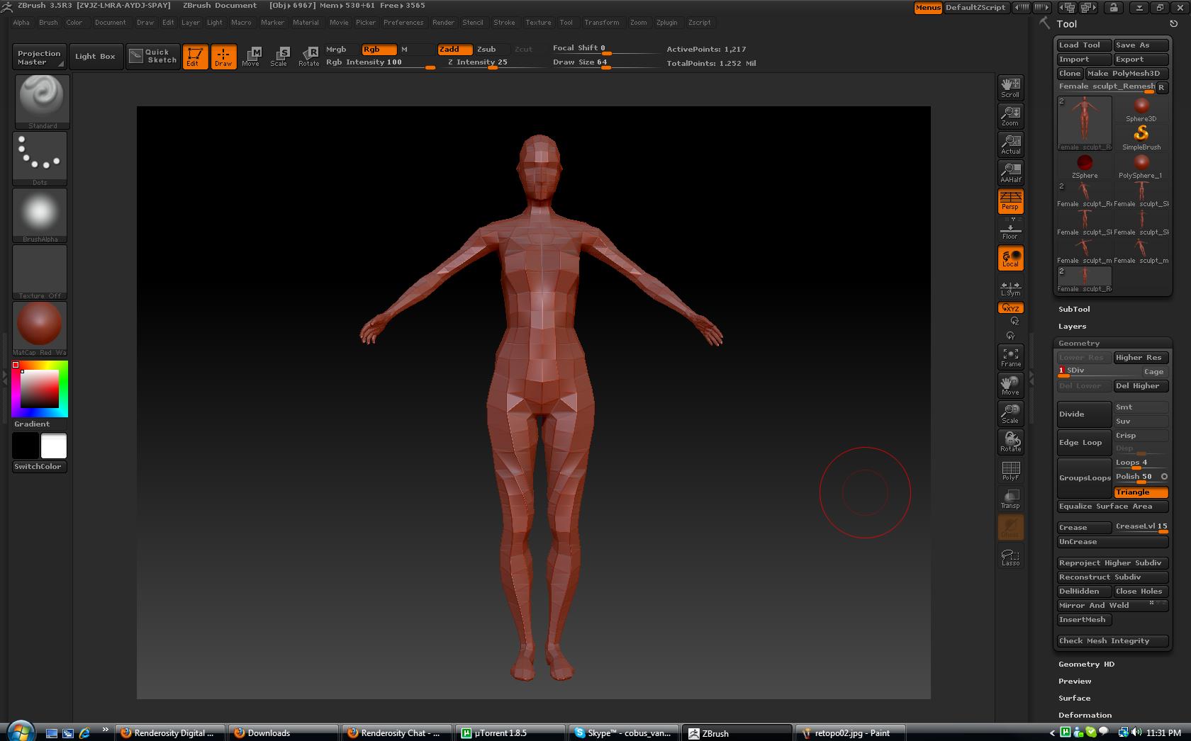Toggle the Zadd mode
The image size is (1191, 741).
coord(455,50)
